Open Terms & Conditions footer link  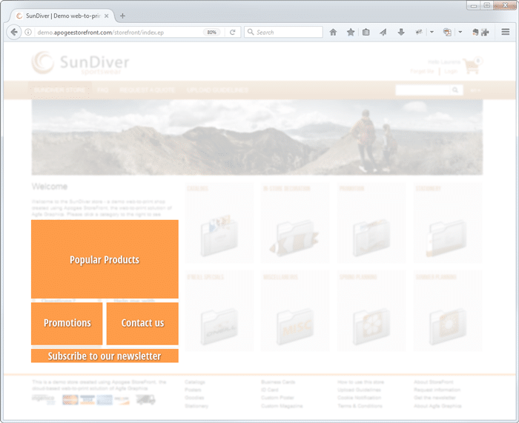coord(360,406)
